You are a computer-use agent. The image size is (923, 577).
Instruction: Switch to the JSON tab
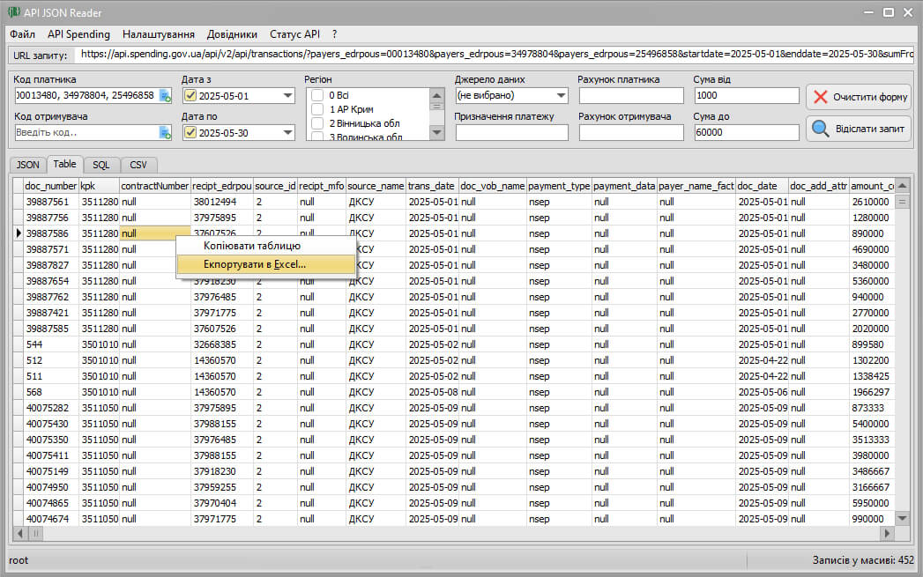click(27, 165)
